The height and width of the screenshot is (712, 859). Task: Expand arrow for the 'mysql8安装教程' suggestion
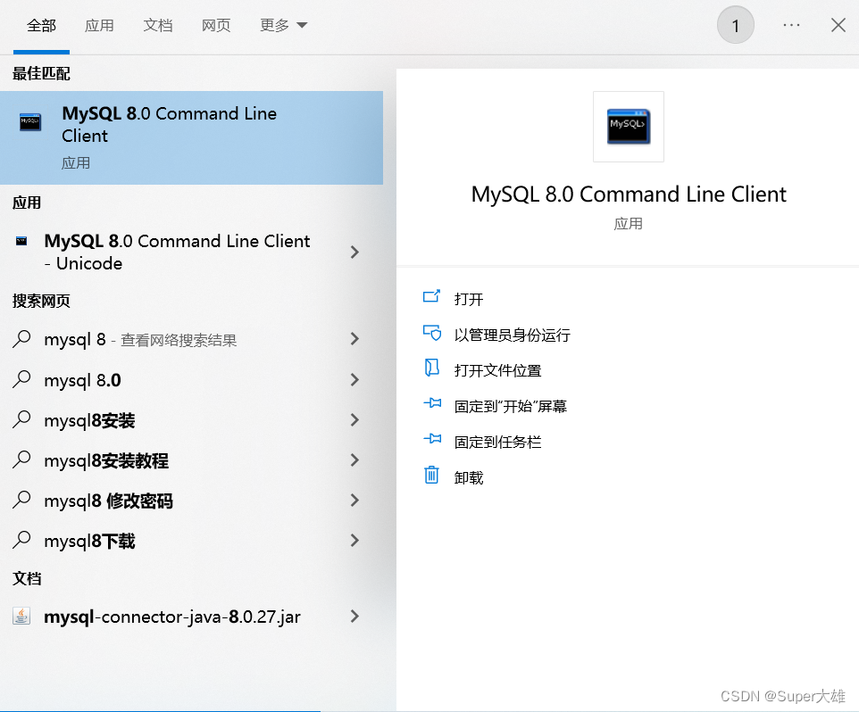click(x=354, y=459)
